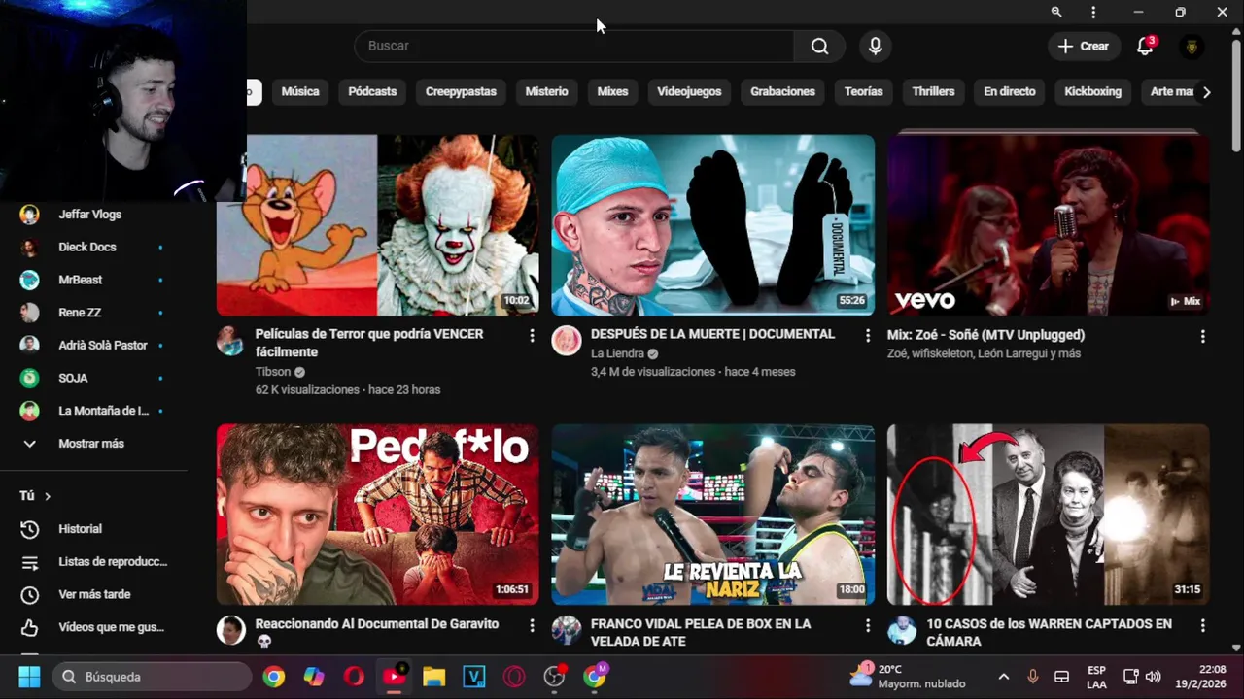Select the Videojuegos filter chip
This screenshot has width=1244, height=699.
click(x=689, y=91)
